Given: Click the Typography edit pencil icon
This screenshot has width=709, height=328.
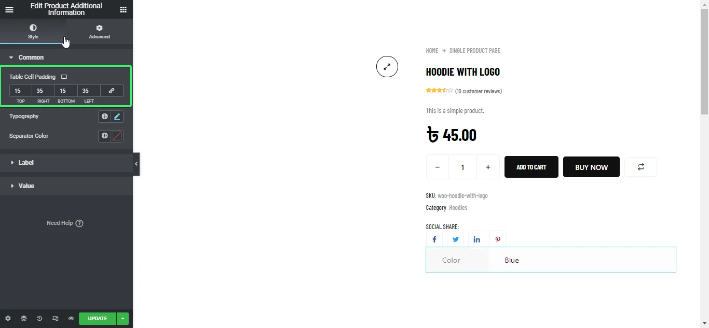Looking at the screenshot, I should [117, 117].
